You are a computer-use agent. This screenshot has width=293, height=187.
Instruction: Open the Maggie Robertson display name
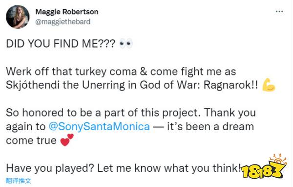pos(67,12)
